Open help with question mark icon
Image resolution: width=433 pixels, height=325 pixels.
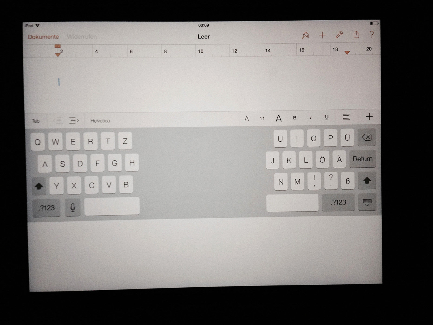pos(372,34)
